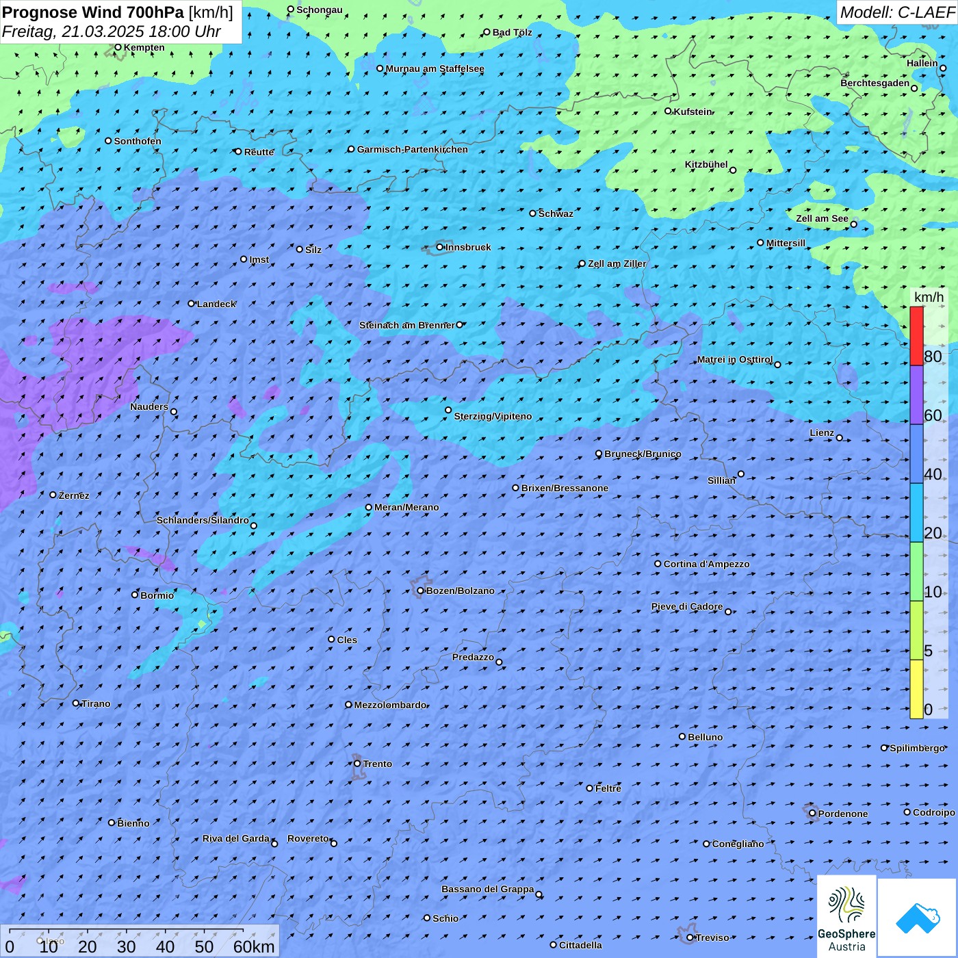The image size is (958, 958).
Task: Select the Meran/Merano label
Action: click(x=406, y=507)
